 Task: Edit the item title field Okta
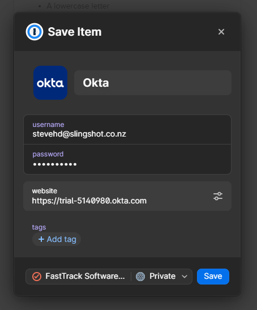coord(153,83)
